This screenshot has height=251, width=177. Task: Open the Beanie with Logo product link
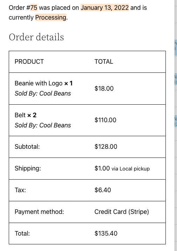38,83
